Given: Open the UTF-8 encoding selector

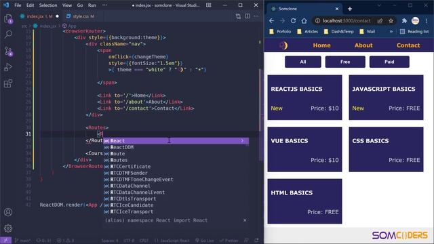Looking at the screenshot, I should 129,241.
